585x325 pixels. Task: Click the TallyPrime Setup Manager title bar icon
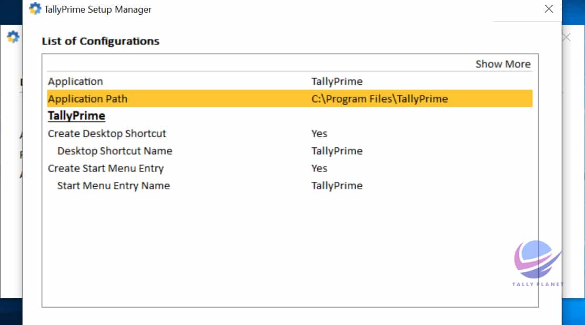pos(35,9)
